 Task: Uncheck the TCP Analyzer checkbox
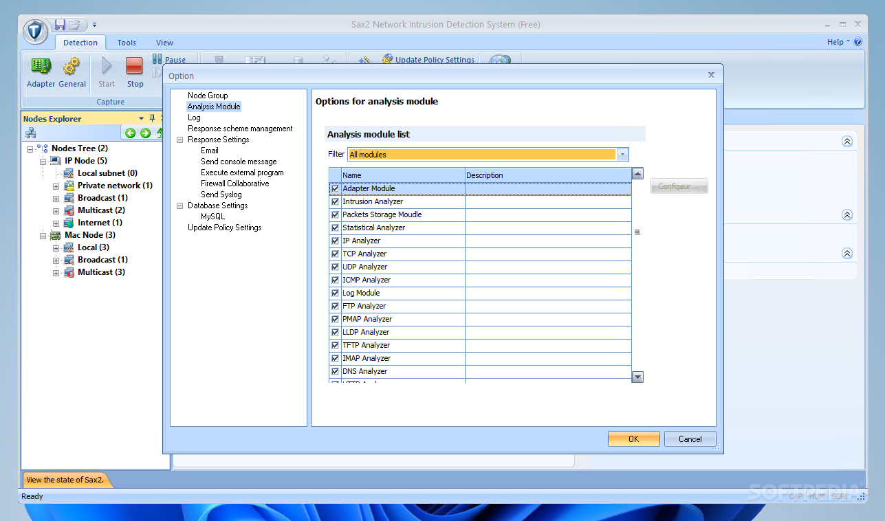[335, 254]
